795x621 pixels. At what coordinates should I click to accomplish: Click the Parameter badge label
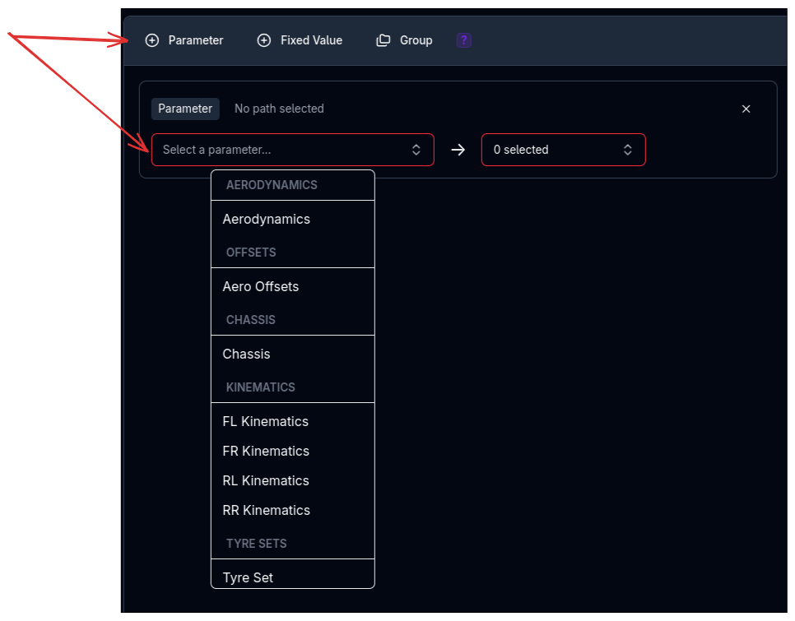(185, 109)
